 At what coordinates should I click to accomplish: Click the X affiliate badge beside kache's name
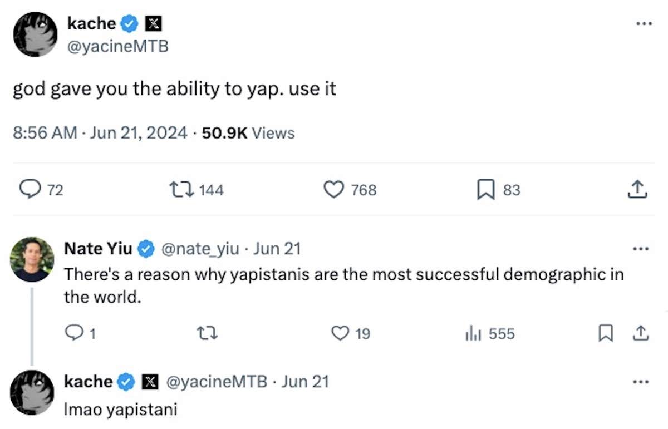154,23
